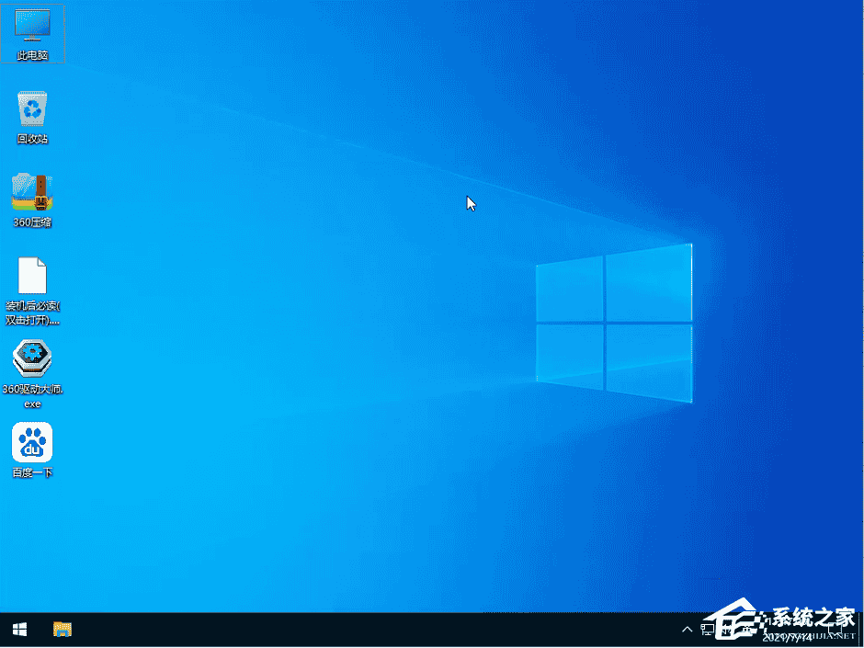
Task: Expand hidden icons via the tray chevron
Action: click(688, 630)
